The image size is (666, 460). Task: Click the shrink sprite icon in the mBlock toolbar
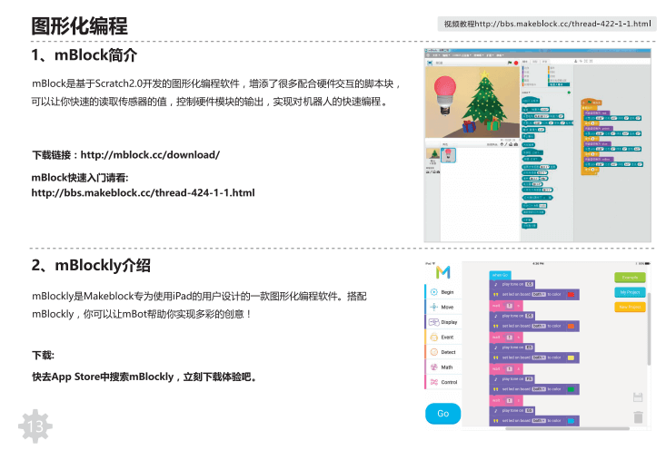tap(591, 61)
